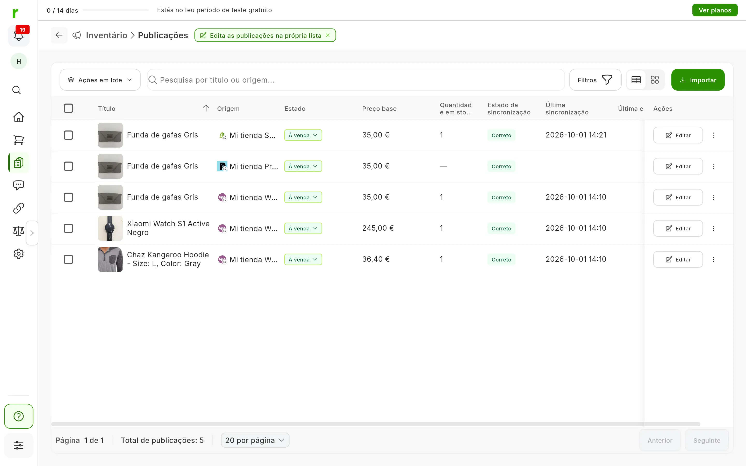Click Editar for the Shopify Funda row
This screenshot has width=746, height=466.
click(x=678, y=135)
